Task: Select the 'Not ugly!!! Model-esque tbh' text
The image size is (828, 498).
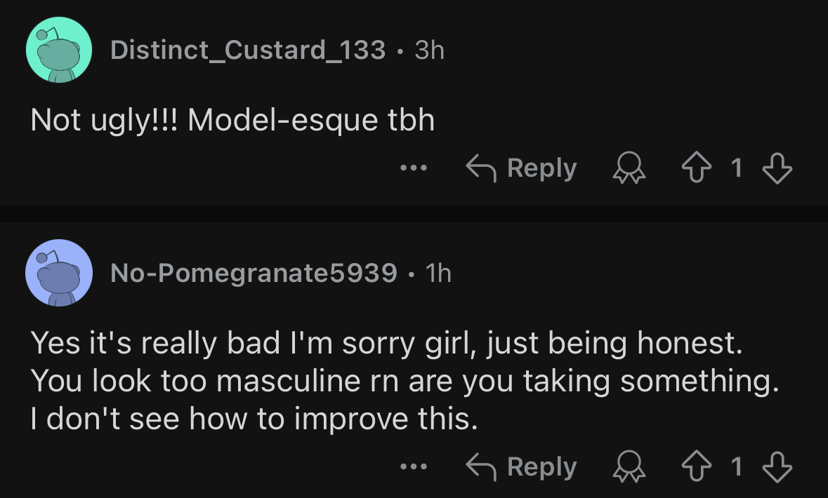Action: (233, 120)
